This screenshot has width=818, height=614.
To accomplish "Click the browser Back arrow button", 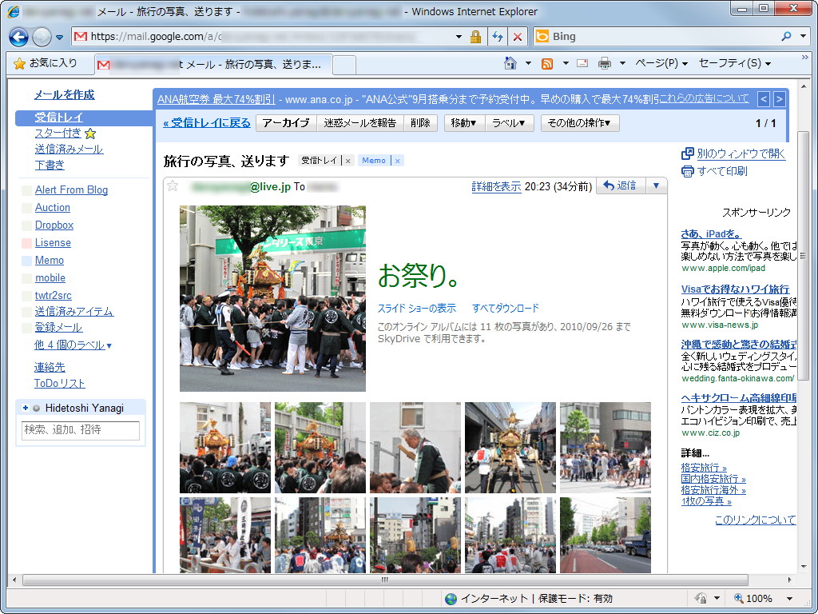I will [19, 37].
